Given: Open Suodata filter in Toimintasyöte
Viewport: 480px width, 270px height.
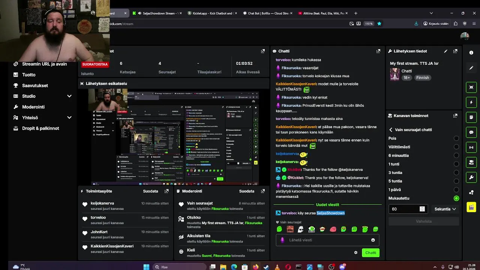Looking at the screenshot, I should click(150, 191).
